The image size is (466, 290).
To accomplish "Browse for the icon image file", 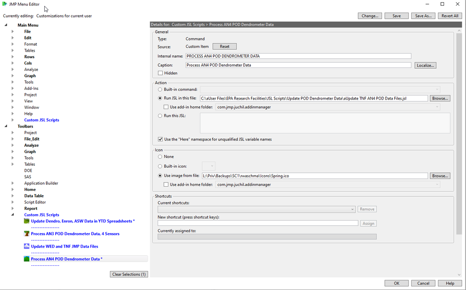I will pyautogui.click(x=440, y=176).
